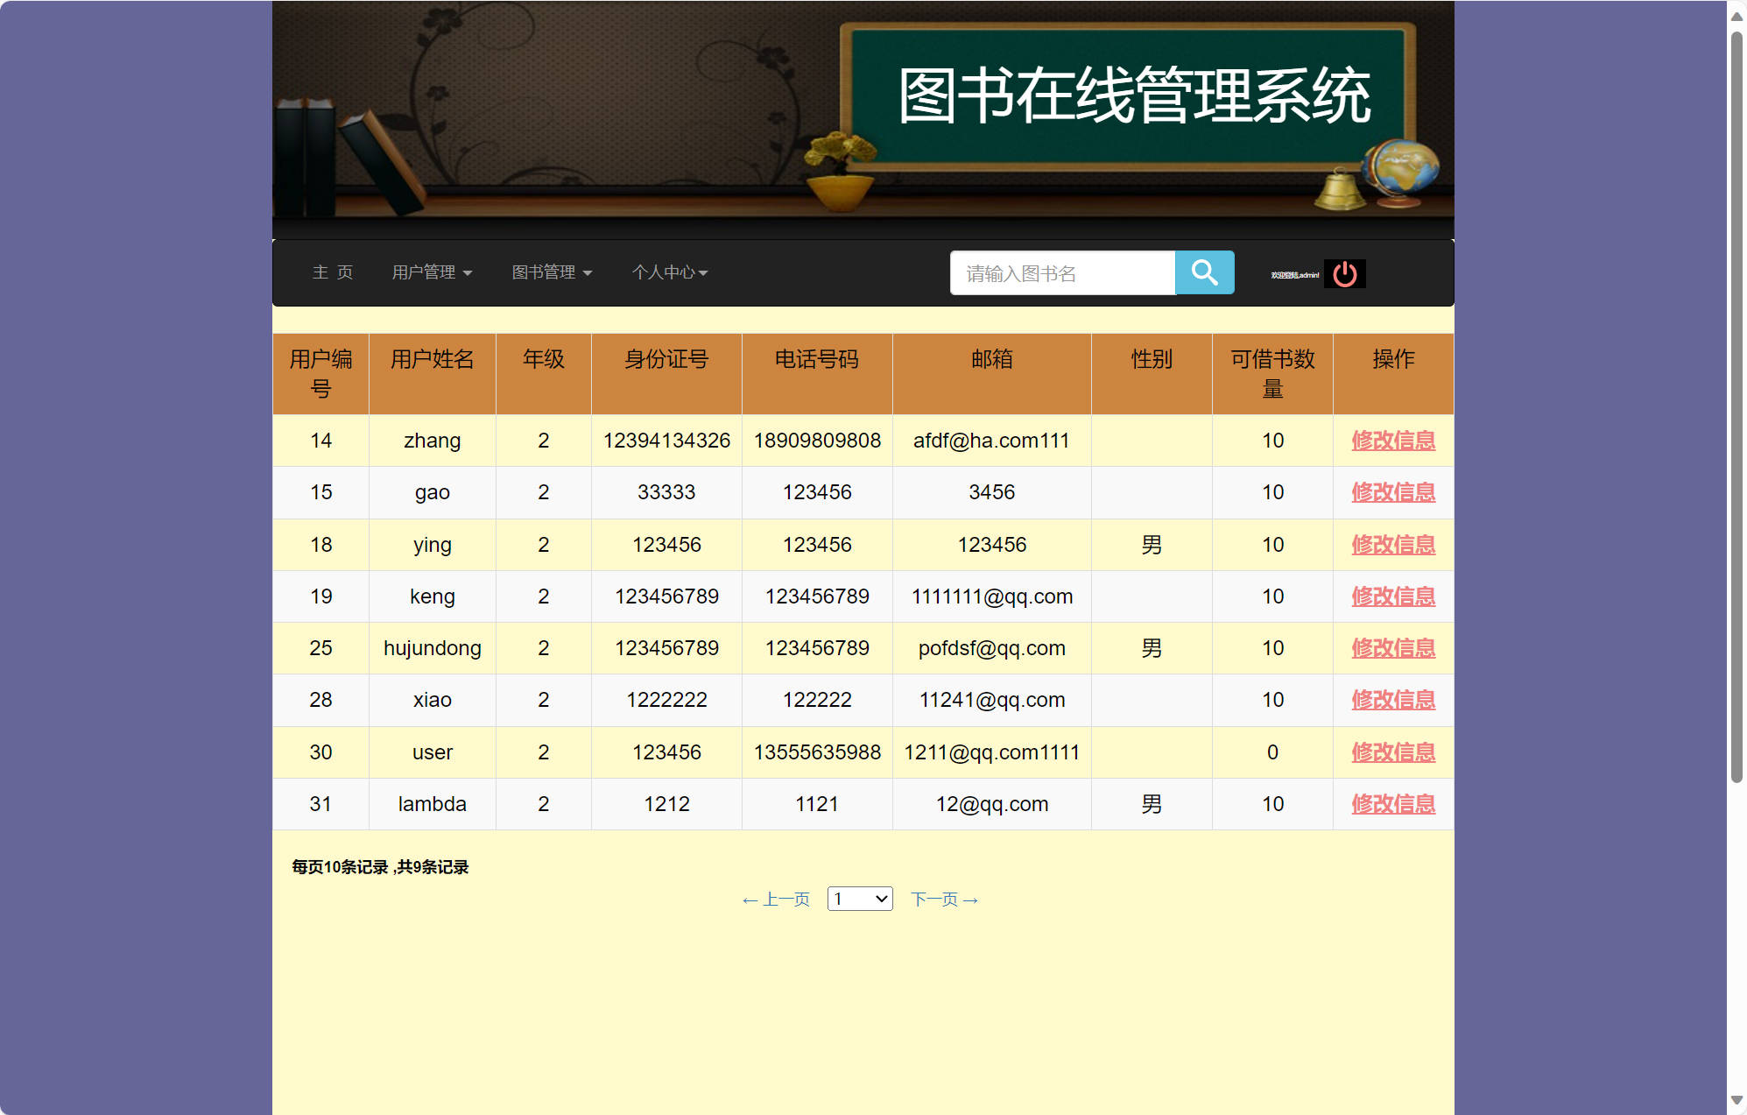Image resolution: width=1747 pixels, height=1115 pixels.
Task: Click the book name search input field
Action: (x=1061, y=272)
